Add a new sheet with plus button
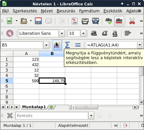This screenshot has width=144, height=130. point(51,107)
